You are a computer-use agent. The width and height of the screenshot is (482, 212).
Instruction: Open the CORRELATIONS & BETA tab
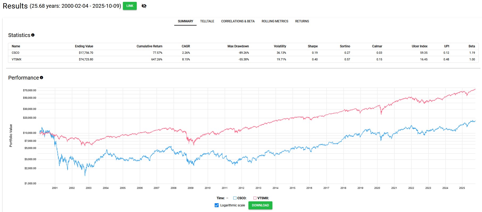238,21
